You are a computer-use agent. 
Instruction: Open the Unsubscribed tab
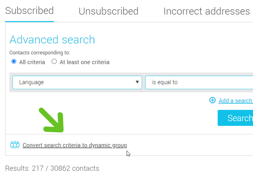108,11
